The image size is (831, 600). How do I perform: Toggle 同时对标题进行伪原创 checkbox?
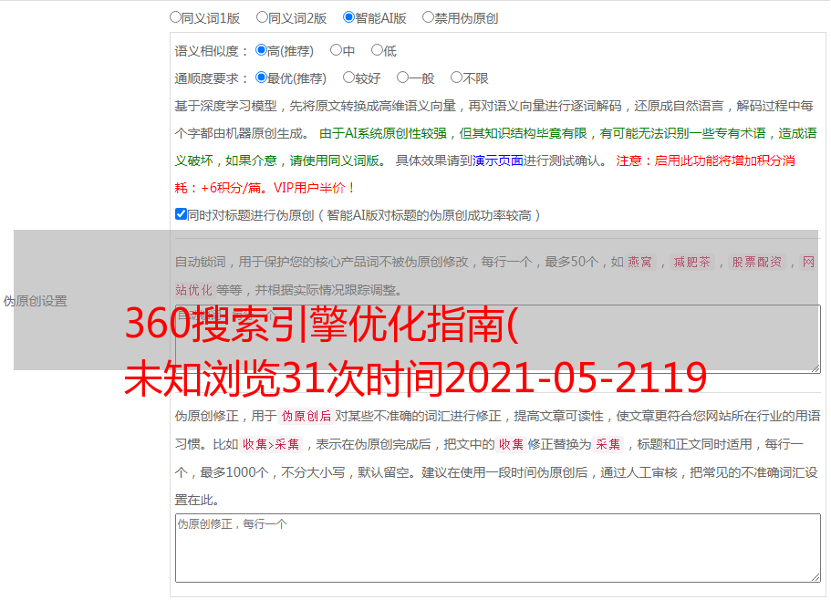point(181,214)
